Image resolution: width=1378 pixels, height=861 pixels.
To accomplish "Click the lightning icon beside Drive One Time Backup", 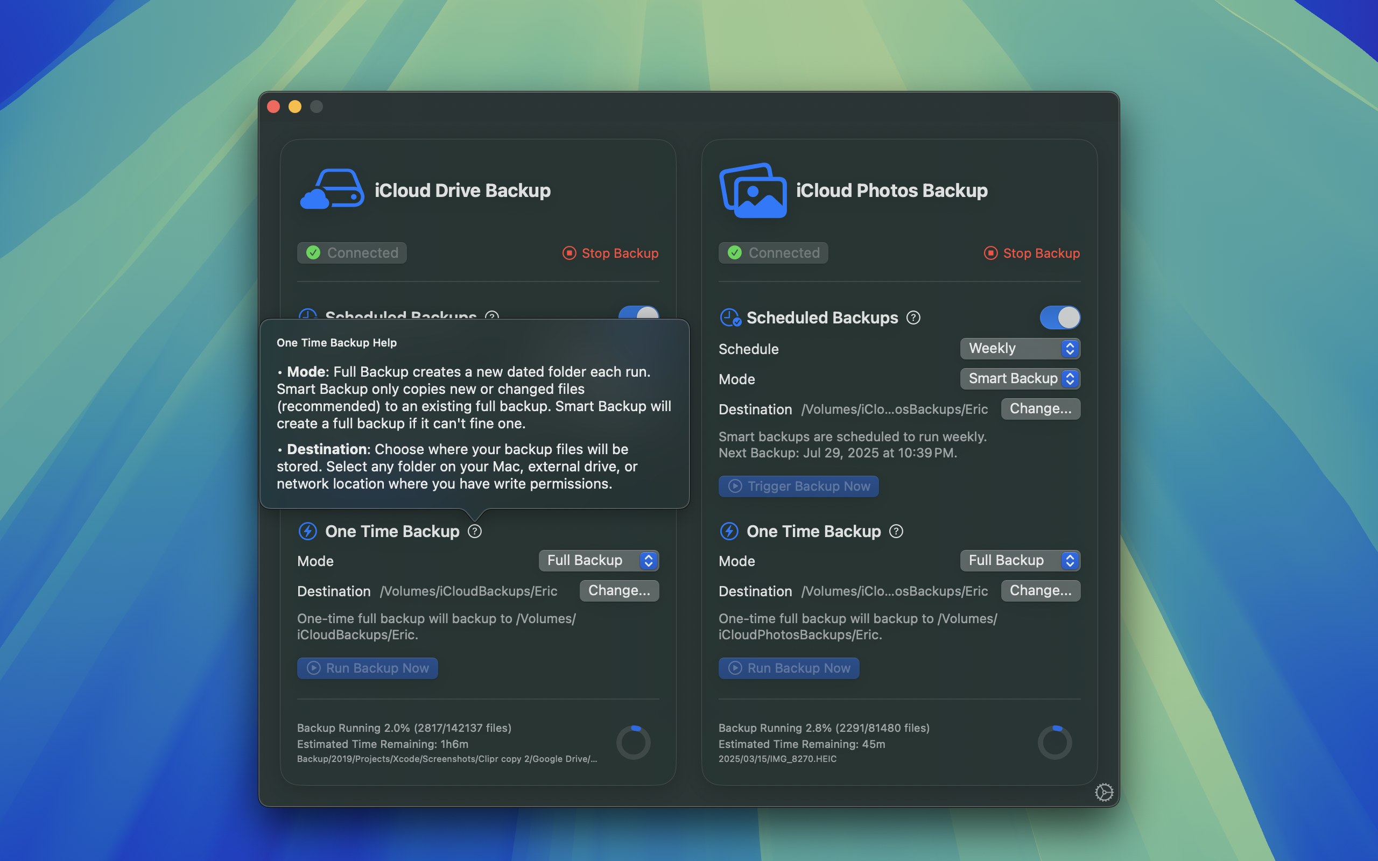I will coord(308,531).
